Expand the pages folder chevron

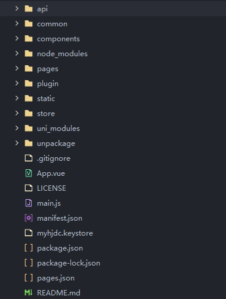17,68
